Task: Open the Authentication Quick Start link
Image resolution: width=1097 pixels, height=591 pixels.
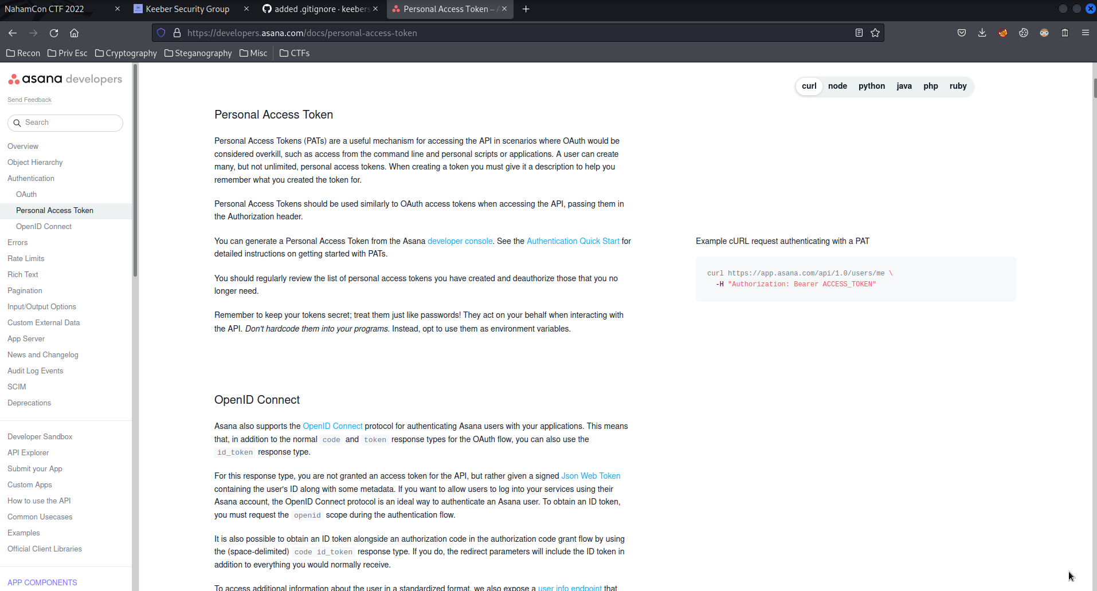Action: pos(573,241)
